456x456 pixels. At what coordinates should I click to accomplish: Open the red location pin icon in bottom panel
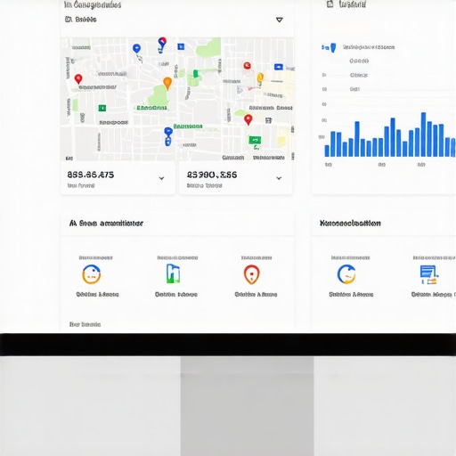[x=252, y=274]
